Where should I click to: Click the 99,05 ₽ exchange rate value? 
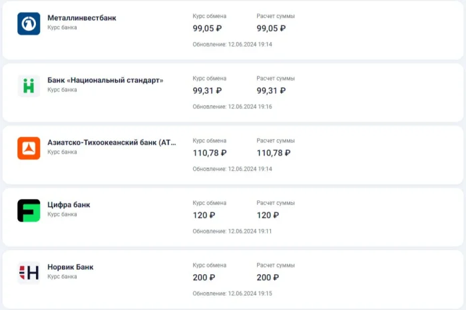pyautogui.click(x=207, y=29)
